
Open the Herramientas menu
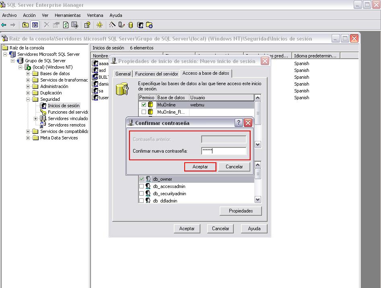(x=68, y=15)
